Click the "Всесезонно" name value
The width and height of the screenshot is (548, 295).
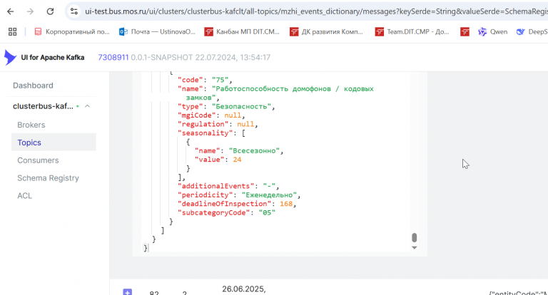tap(254, 151)
